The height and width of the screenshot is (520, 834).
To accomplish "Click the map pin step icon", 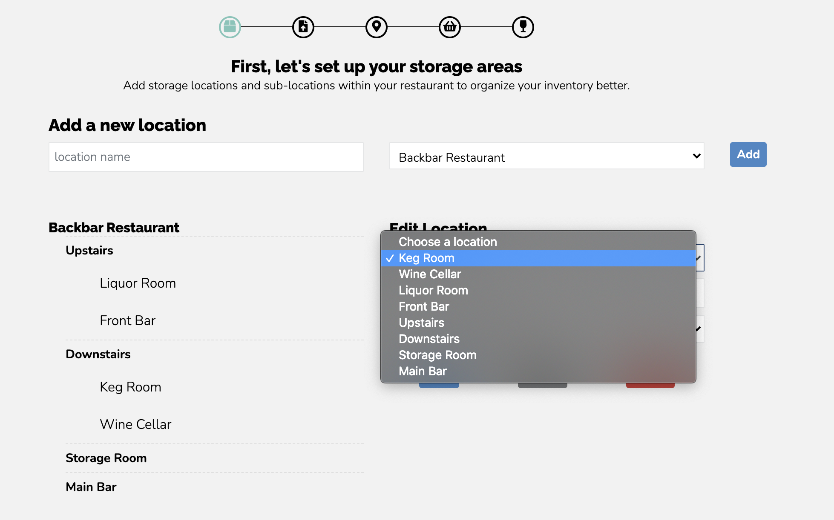I will tap(377, 27).
